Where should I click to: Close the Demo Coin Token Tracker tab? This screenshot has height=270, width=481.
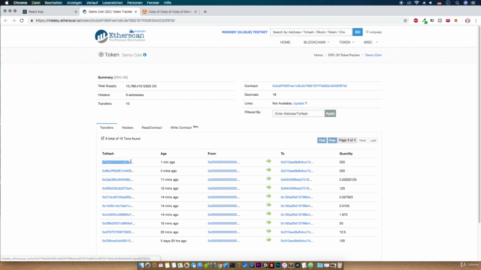[x=135, y=12]
